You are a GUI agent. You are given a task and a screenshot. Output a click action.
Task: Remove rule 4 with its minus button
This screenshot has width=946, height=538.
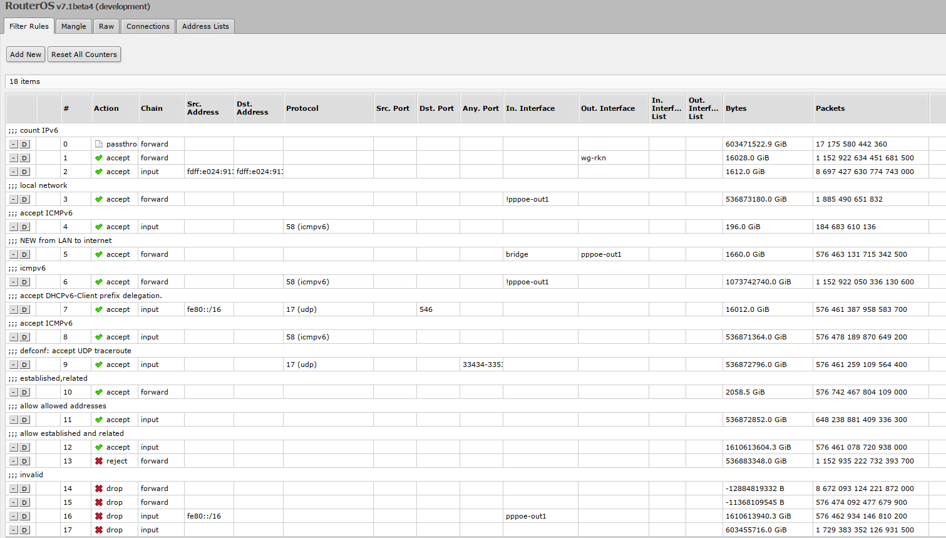pyautogui.click(x=14, y=227)
